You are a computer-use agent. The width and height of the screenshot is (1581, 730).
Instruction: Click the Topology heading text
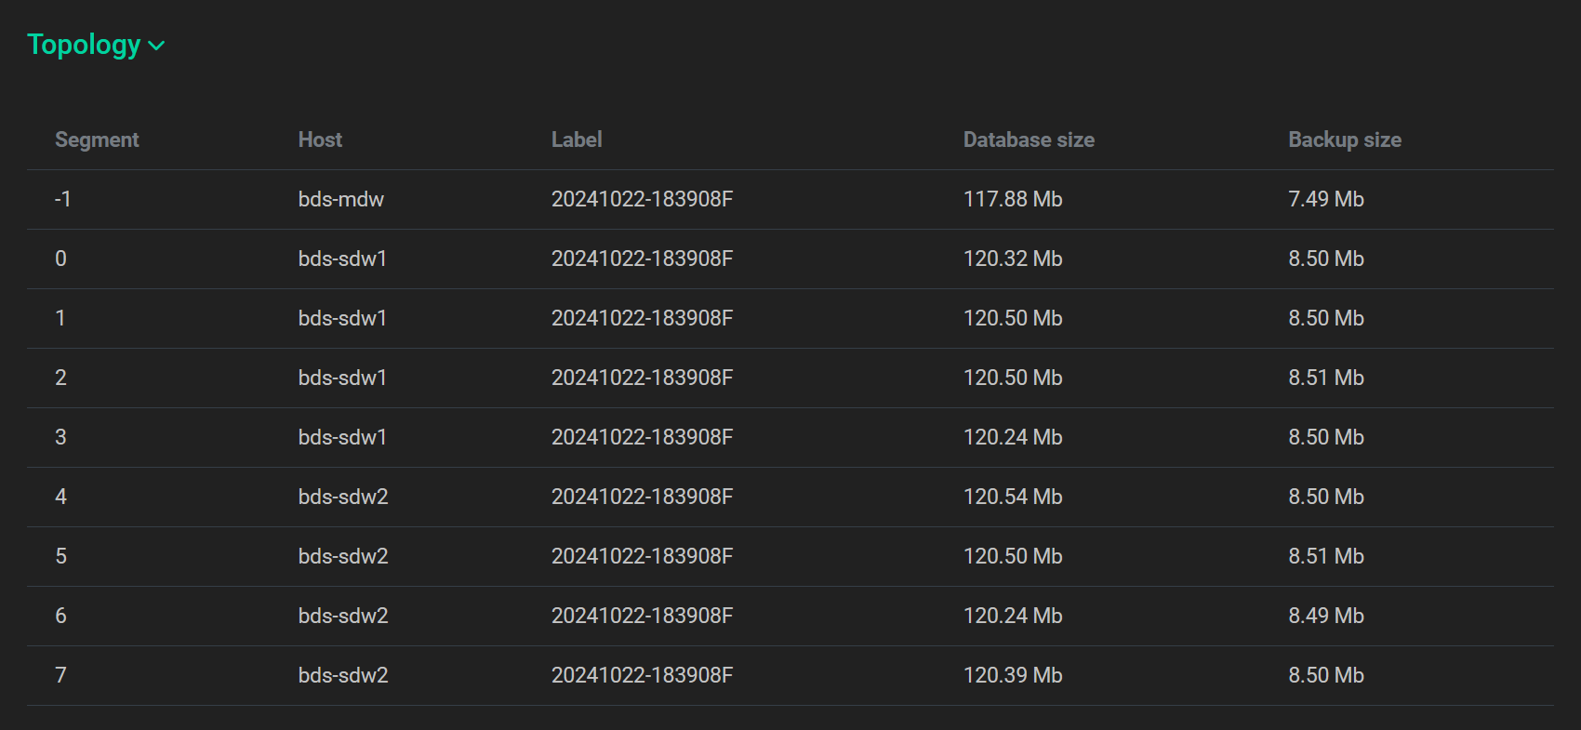[x=84, y=45]
